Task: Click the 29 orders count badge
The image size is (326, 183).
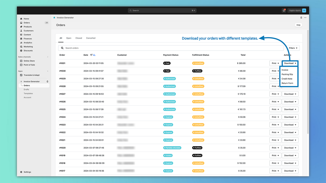Action: pos(46,23)
